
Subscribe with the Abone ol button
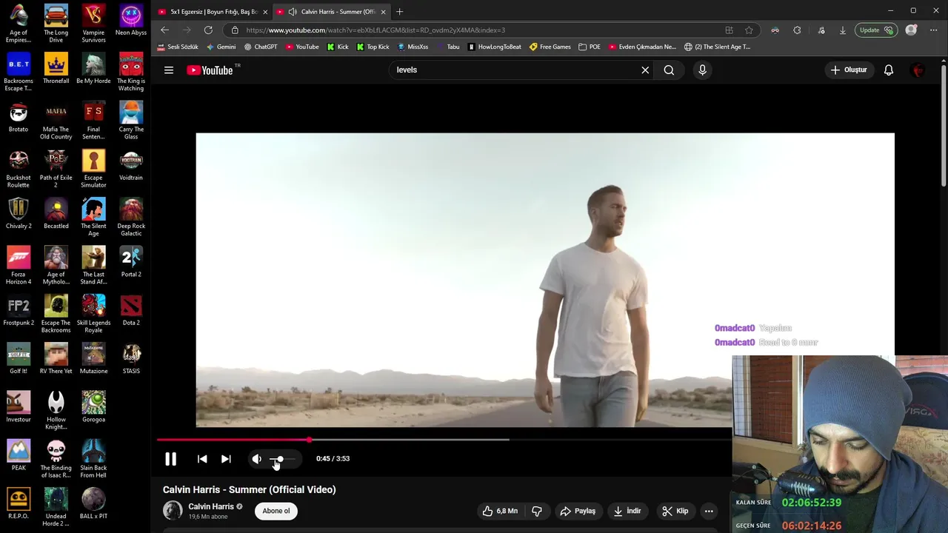[276, 511]
